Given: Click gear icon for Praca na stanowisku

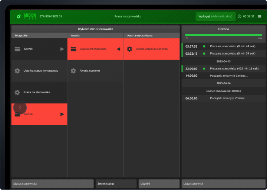Looking at the screenshot, I should [x=17, y=92].
